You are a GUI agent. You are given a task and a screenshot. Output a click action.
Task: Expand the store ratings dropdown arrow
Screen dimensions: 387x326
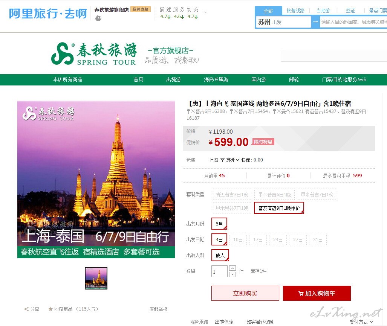205,12
